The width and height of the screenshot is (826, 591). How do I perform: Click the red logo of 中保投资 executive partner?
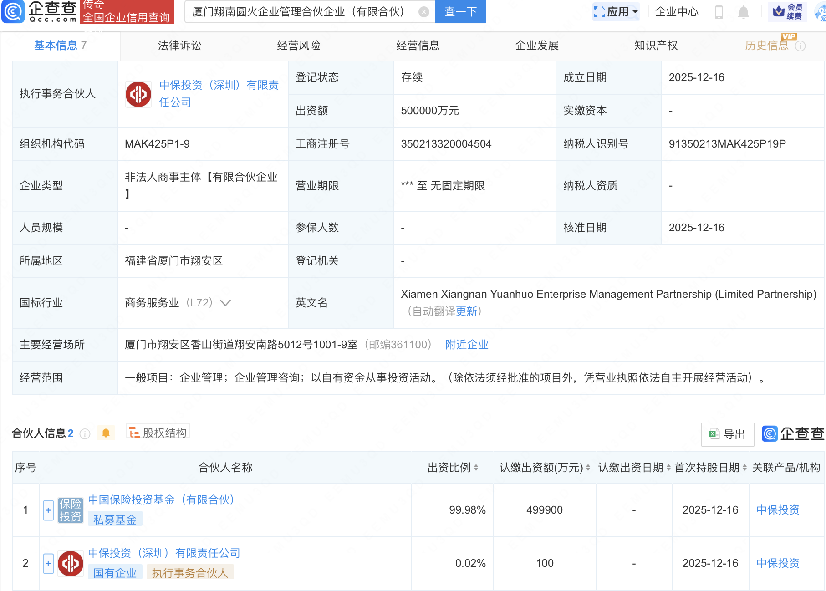pyautogui.click(x=138, y=94)
